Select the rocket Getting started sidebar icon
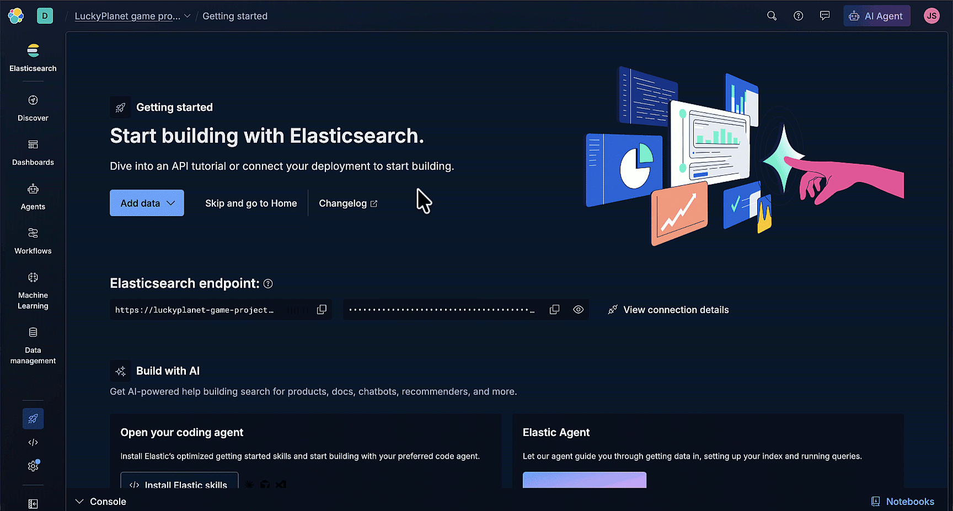953x511 pixels. pyautogui.click(x=33, y=418)
